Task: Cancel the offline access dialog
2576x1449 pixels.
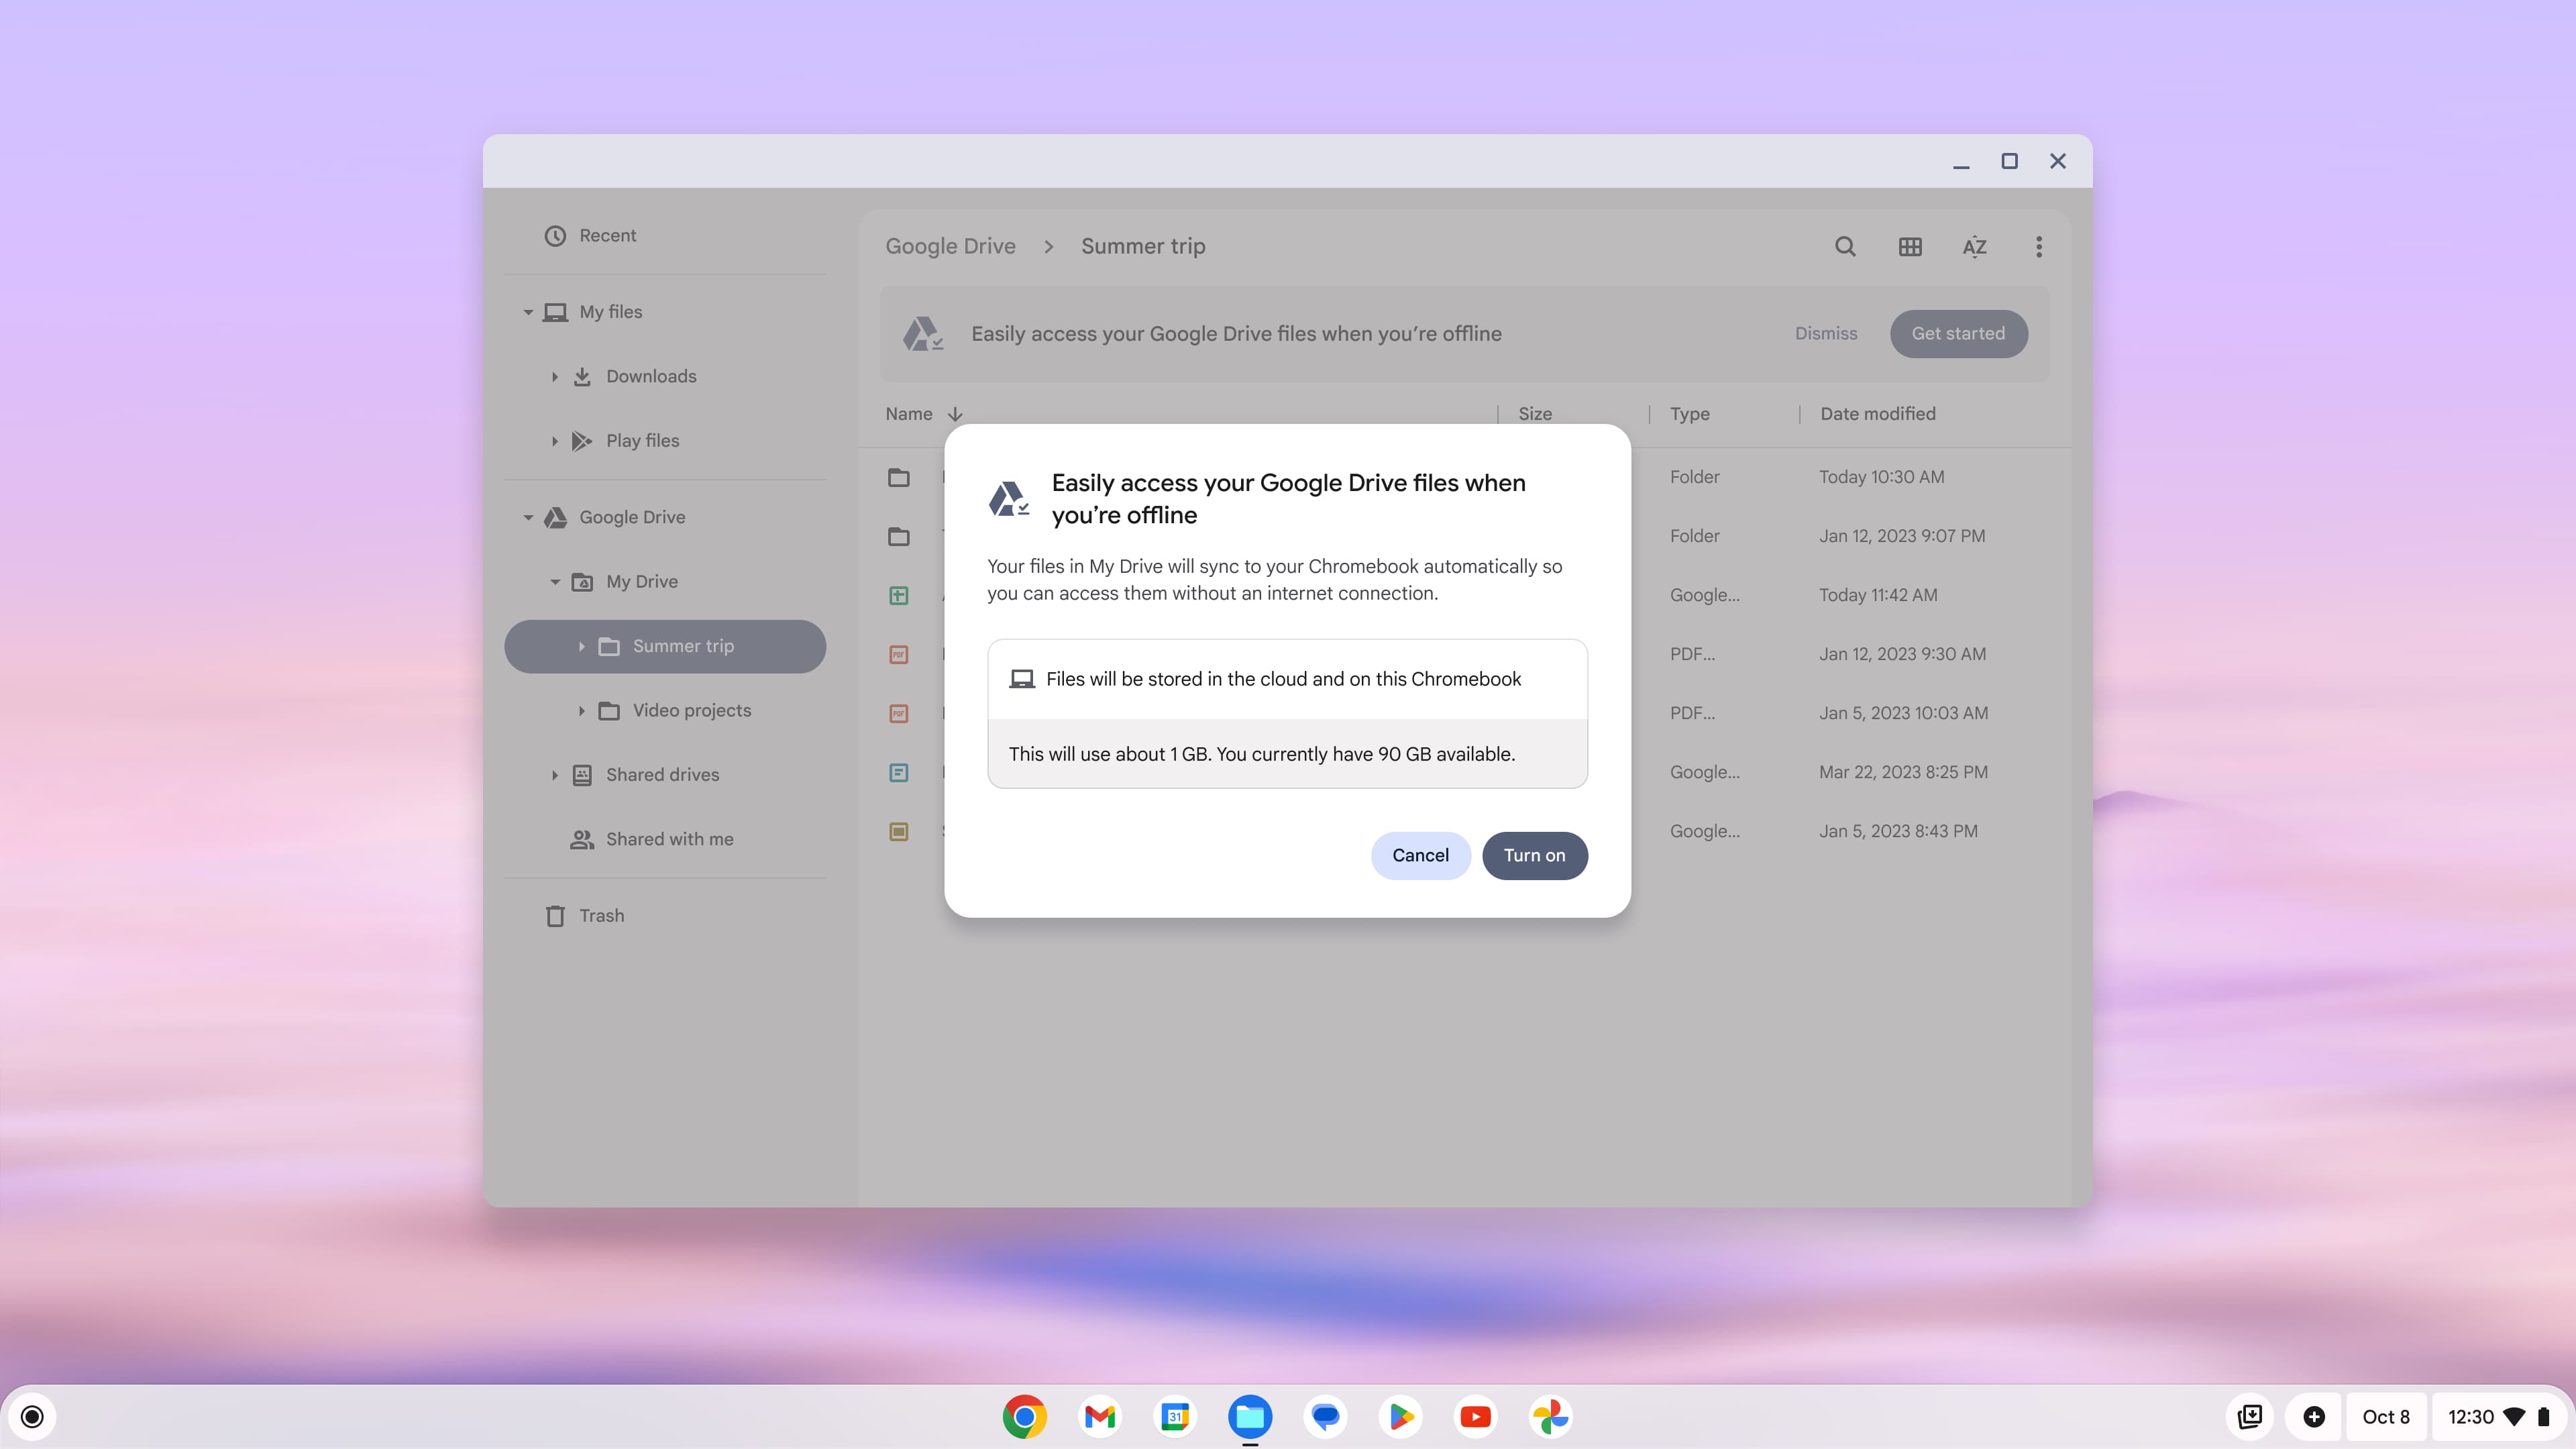Action: [1420, 855]
